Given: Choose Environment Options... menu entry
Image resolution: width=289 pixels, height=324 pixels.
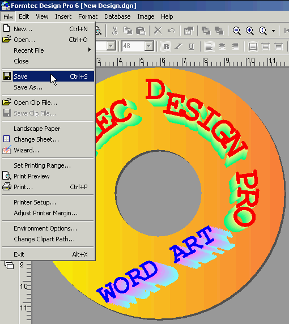Looking at the screenshot, I should tap(48, 228).
